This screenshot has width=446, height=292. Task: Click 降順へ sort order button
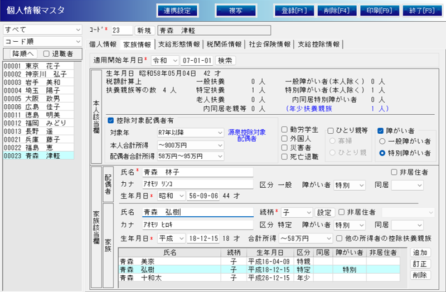[x=23, y=53]
